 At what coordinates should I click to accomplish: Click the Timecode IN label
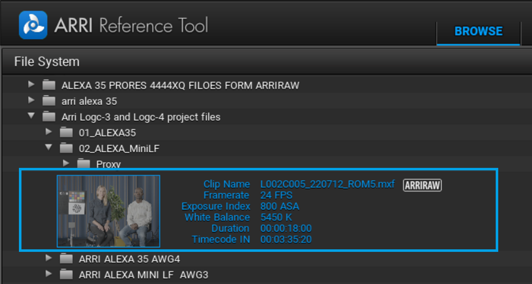[221, 239]
